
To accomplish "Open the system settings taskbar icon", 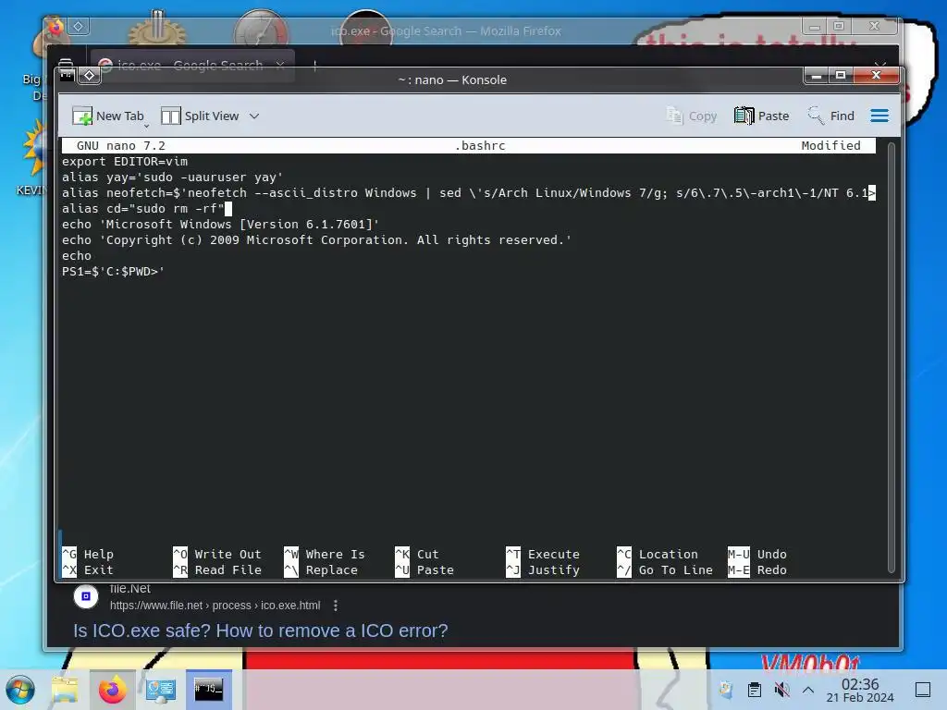I will click(x=161, y=690).
